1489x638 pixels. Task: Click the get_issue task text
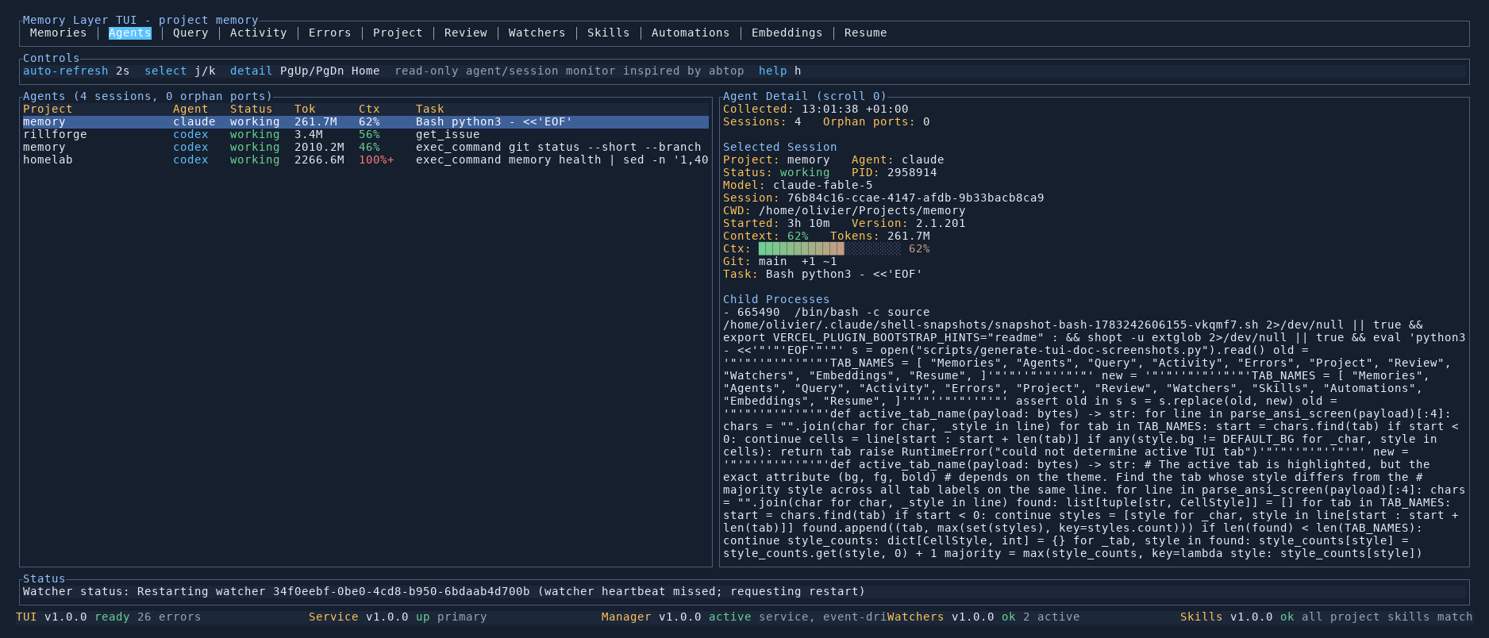pyautogui.click(x=448, y=134)
